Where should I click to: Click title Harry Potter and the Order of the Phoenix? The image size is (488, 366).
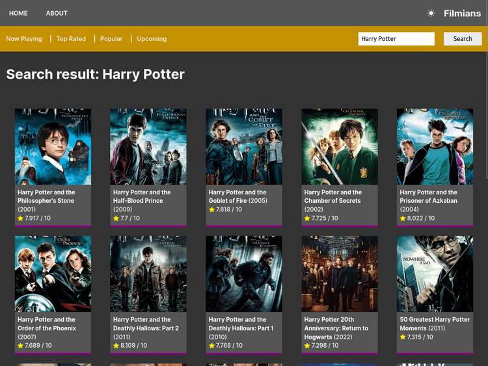tap(47, 324)
